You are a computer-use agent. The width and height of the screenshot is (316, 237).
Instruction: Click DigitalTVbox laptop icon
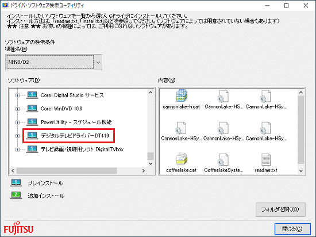(32, 149)
